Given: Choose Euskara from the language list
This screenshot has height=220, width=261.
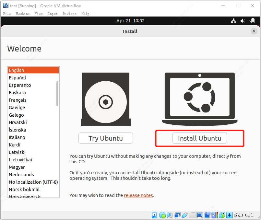Looking at the screenshot, I should pos(33,93).
